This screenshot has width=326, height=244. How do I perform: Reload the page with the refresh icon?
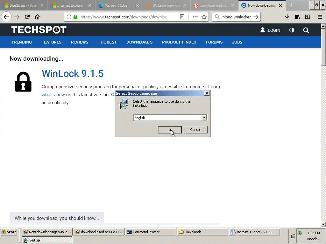pyautogui.click(x=27, y=17)
